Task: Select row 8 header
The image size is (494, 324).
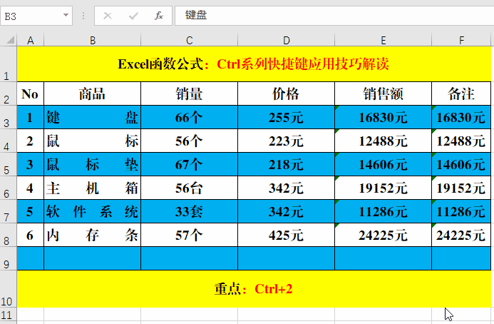Action: tap(8, 235)
